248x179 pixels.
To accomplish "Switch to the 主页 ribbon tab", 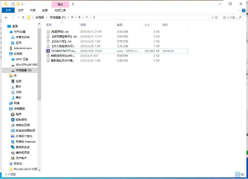I will coord(21,10).
